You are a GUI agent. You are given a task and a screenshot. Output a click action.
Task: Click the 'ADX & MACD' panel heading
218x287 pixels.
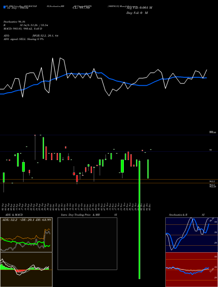(14, 215)
